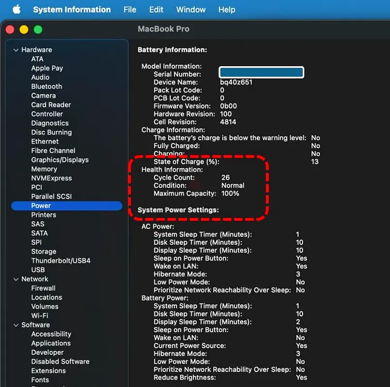The height and width of the screenshot is (387, 390).
Task: Select Printers in the sidebar
Action: [44, 215]
